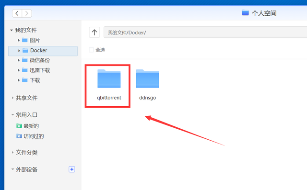Open the 访问过的 visited shortcut

point(30,136)
